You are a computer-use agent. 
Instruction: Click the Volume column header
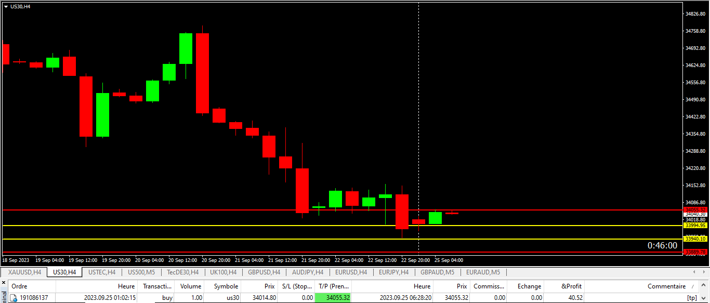point(190,286)
